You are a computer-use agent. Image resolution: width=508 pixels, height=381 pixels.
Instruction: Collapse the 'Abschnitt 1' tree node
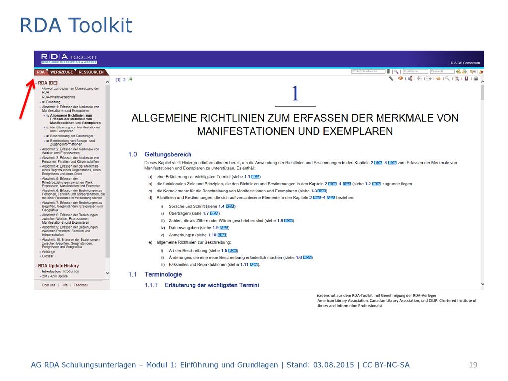(40, 107)
